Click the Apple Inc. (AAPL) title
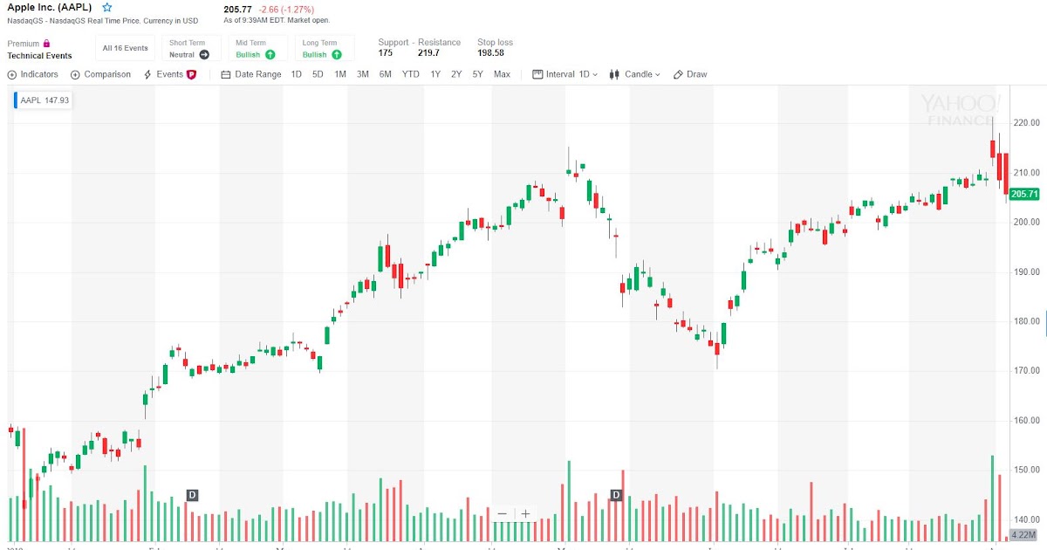 click(x=51, y=7)
